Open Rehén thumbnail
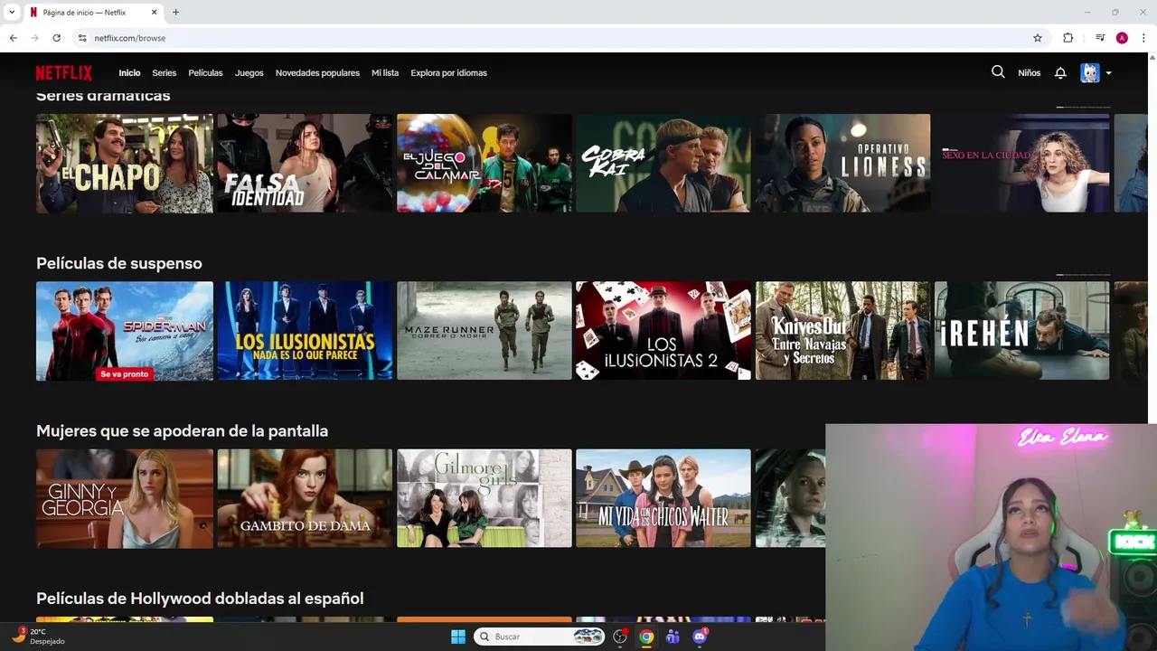Screen dimensions: 1157x651 click(x=1022, y=331)
